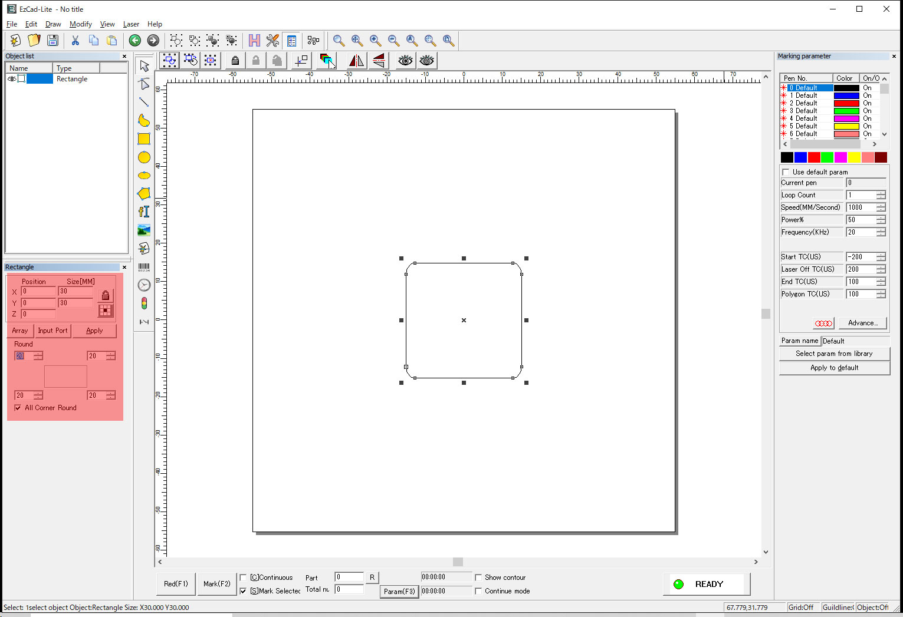Insert a bitmap image with picture tool
Image resolution: width=903 pixels, height=617 pixels.
[144, 230]
